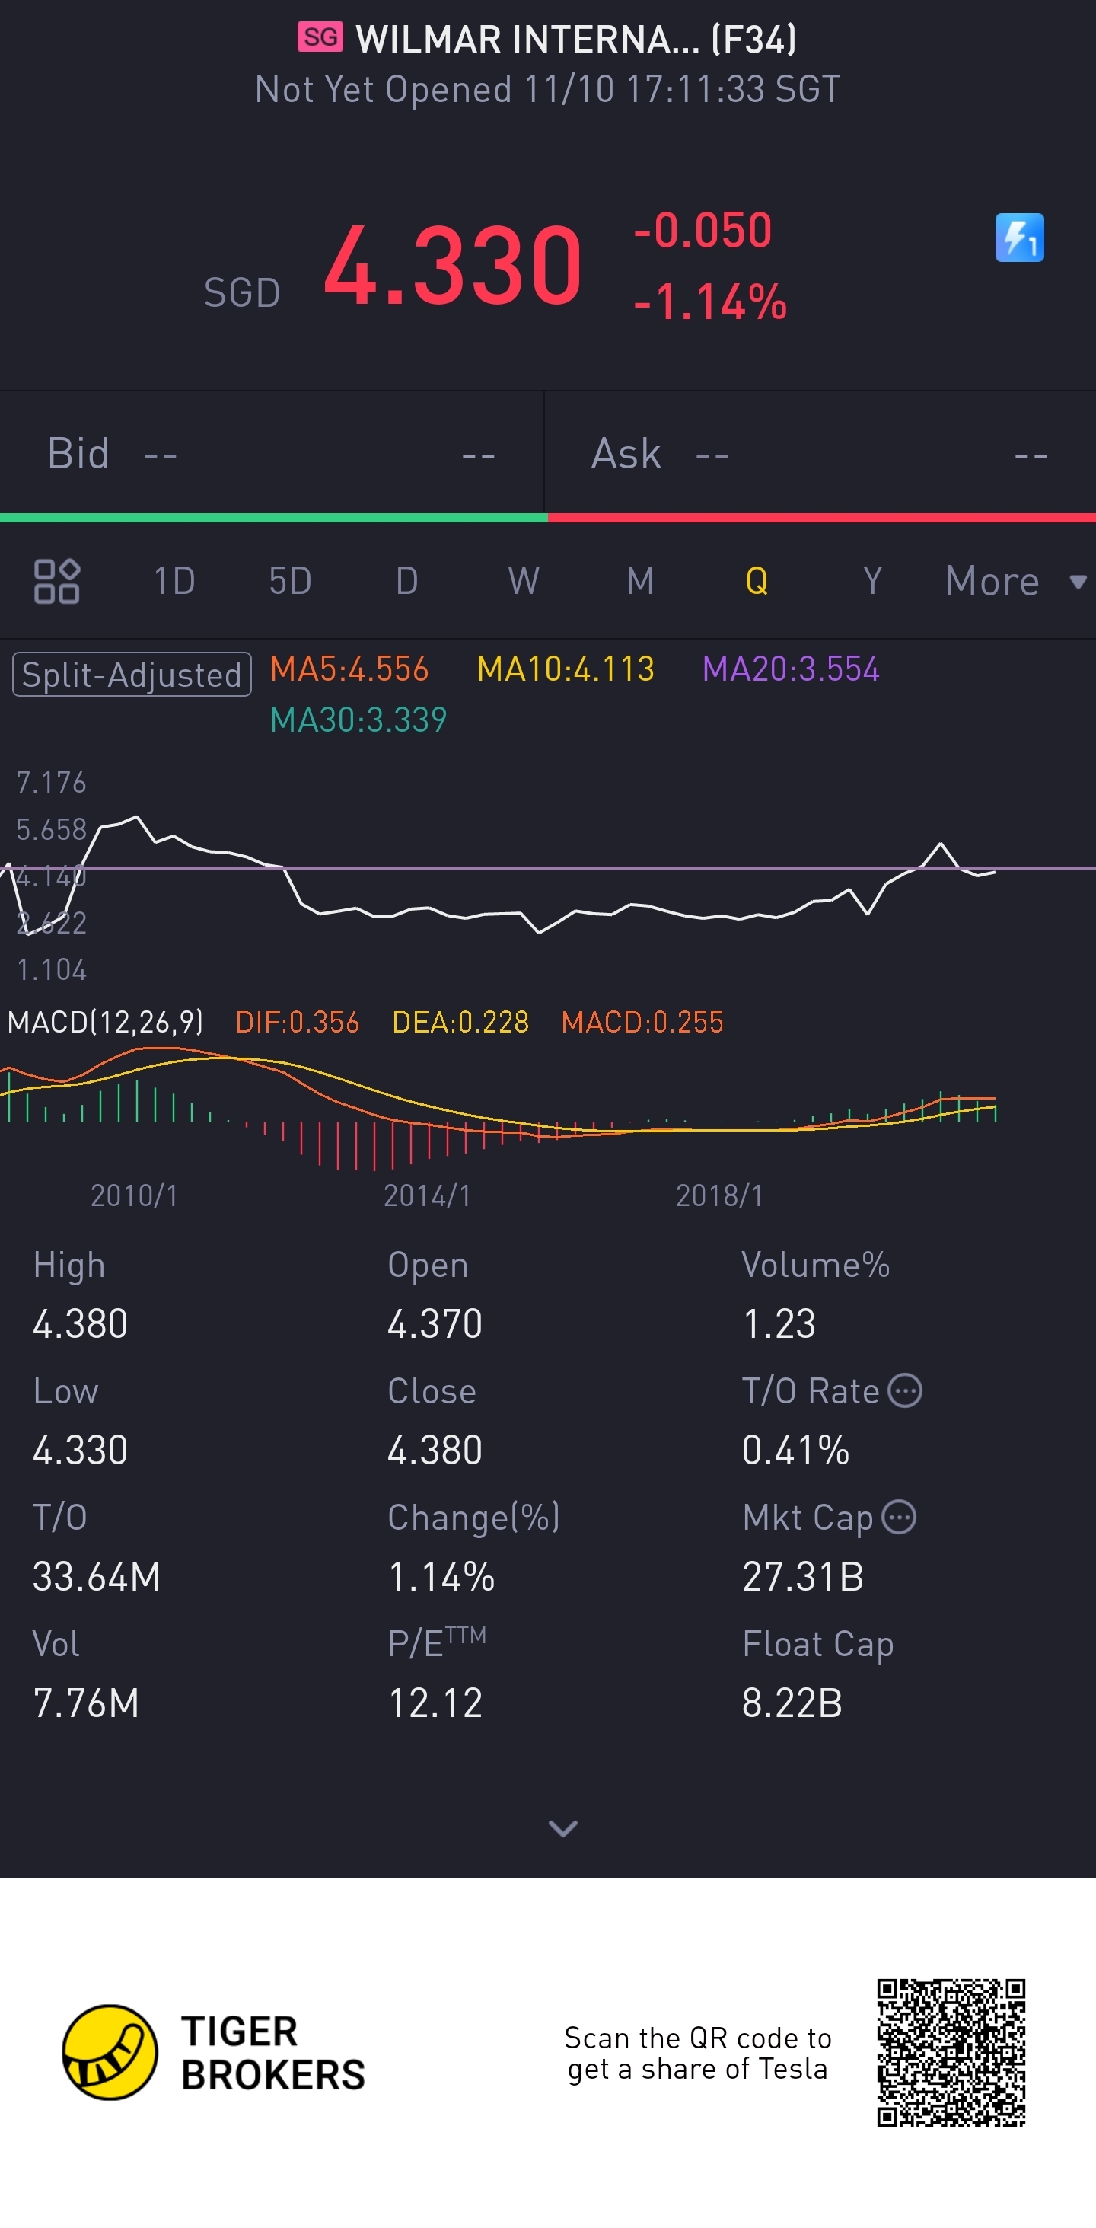Select the Q quarterly chart tab
Screen dimensions: 1096x2228
tap(757, 581)
